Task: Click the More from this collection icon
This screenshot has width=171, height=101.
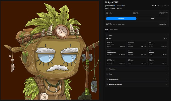Action: click(x=107, y=84)
